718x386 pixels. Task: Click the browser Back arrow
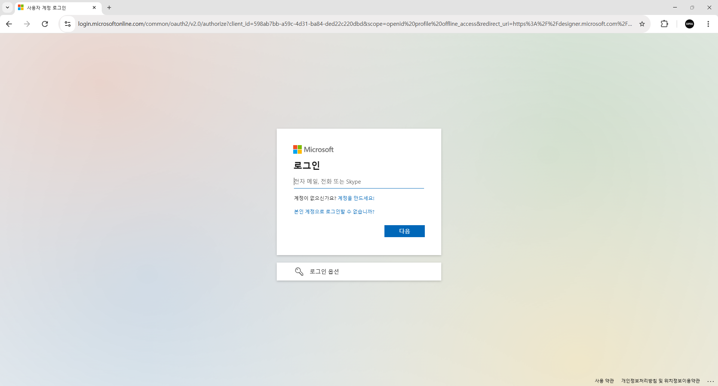pos(9,24)
